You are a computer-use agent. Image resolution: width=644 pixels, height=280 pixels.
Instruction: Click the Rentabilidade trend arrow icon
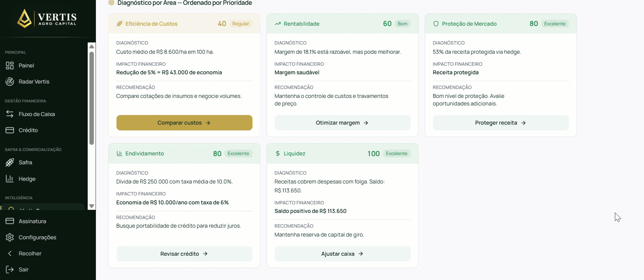click(277, 24)
